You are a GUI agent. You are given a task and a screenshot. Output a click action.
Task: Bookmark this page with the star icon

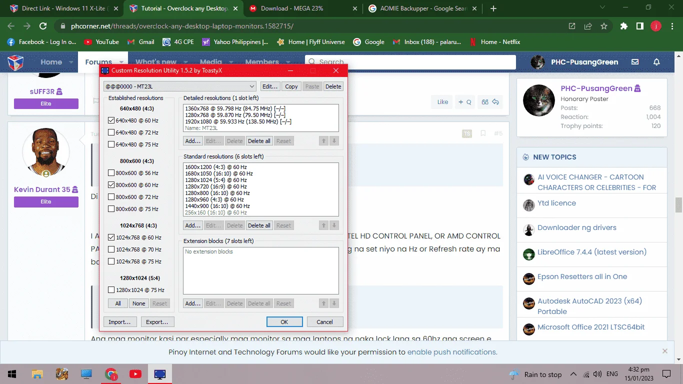click(604, 26)
